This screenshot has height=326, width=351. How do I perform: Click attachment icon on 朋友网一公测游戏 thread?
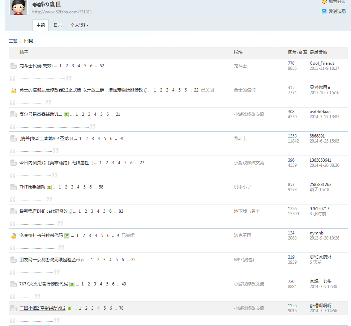pos(83,260)
